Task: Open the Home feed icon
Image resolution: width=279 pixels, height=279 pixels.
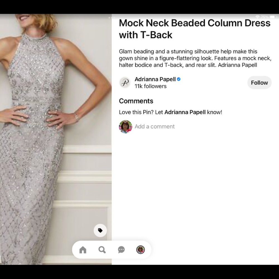Action: click(83, 250)
